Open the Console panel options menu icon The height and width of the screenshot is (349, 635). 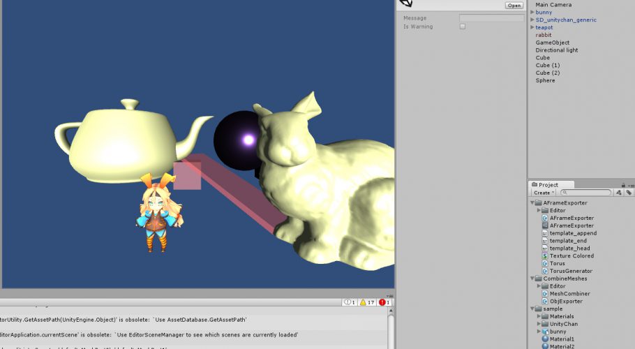(389, 297)
